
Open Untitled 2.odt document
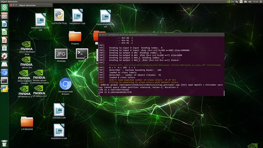point(59,111)
